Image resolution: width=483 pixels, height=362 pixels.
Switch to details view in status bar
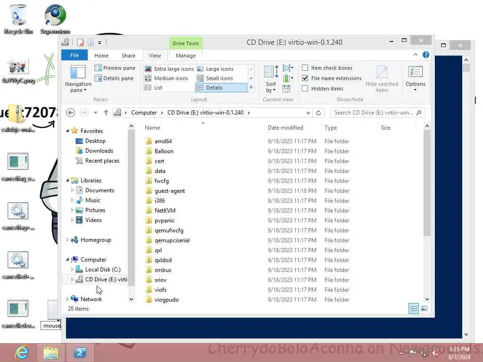(x=413, y=308)
